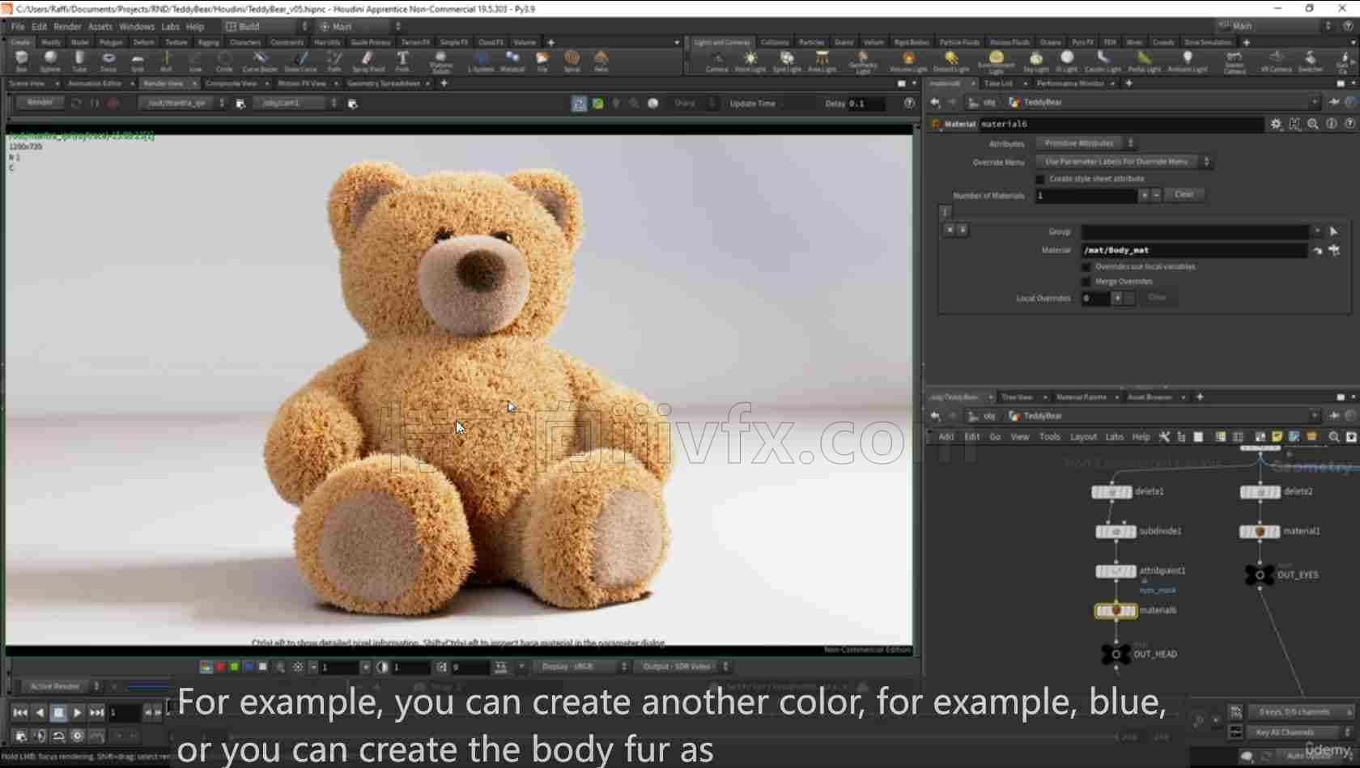Add a Volume Light from the shelf

908,61
